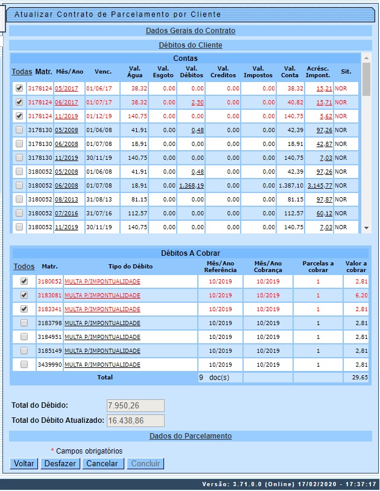Screen dimensions: 380x491
Task: Open MULTA P/IMPONTUALIDADE link for 3184951
Action: click(x=102, y=337)
